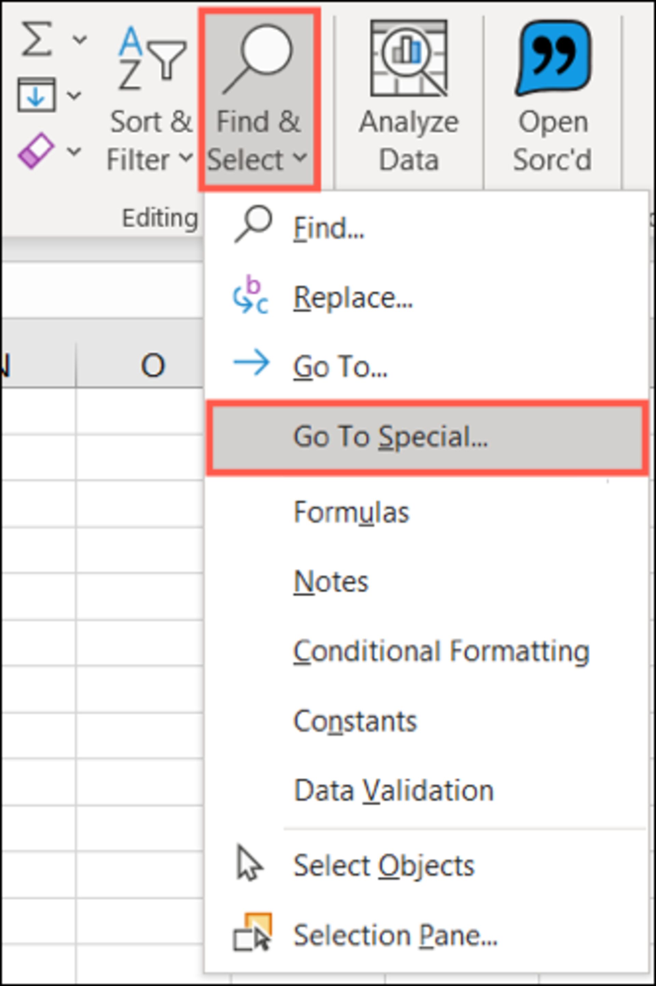Click the Sort & Filter icon

coord(152,58)
